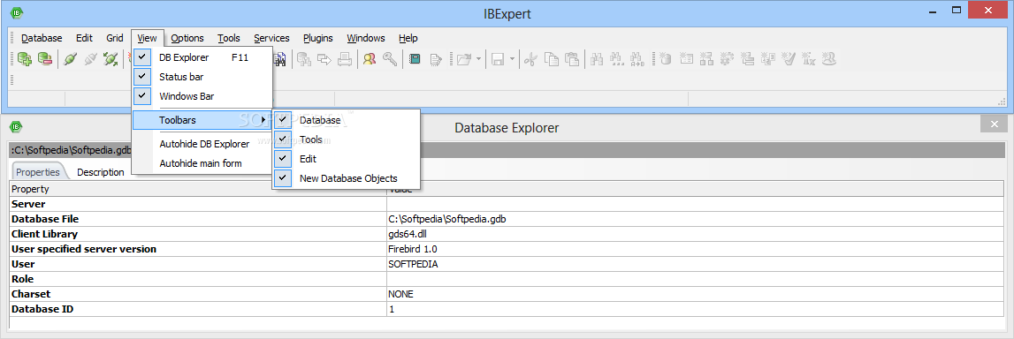Select the Properties tab
Viewport: 1014px width, 339px height.
[37, 172]
